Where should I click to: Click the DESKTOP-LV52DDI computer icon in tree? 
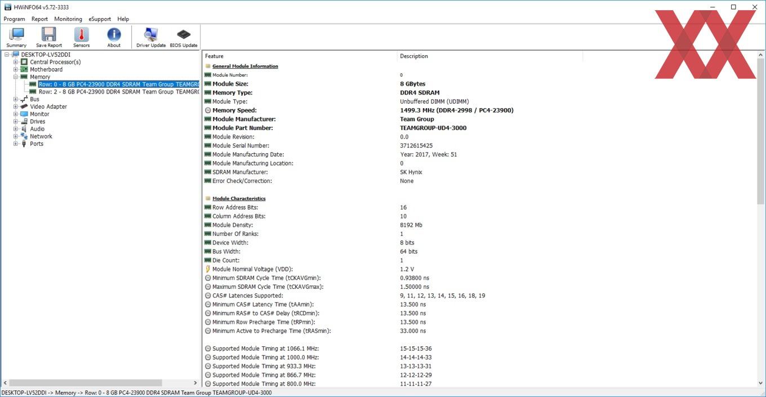15,55
